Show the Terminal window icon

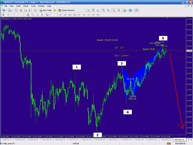pos(30,10)
